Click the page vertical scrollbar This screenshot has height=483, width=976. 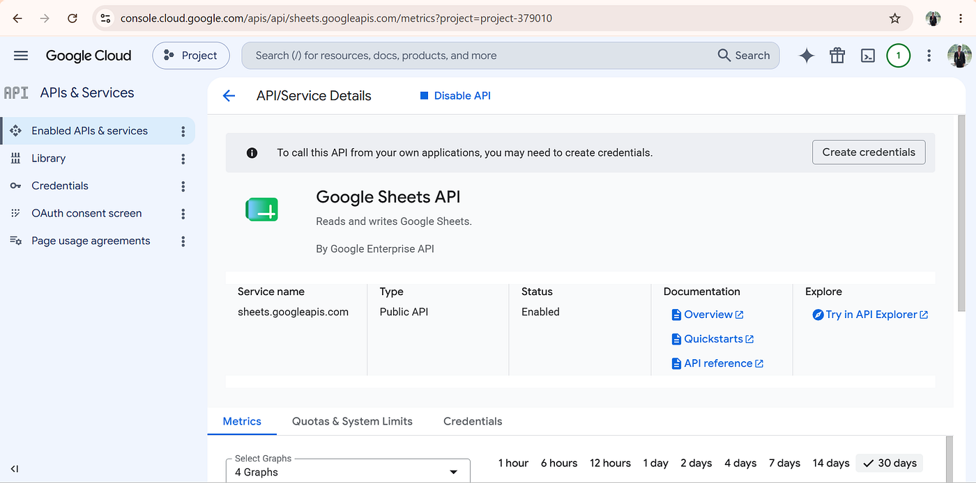(x=962, y=214)
